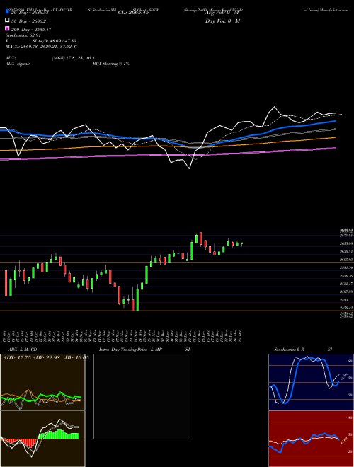Click the blue 20 Day legend swatch
The height and width of the screenshot is (467, 354).
pyautogui.click(x=7, y=11)
